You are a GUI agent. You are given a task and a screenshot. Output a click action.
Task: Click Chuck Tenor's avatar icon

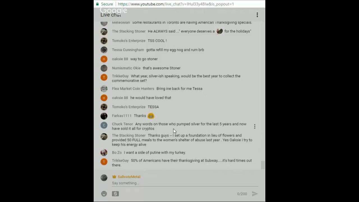pyautogui.click(x=104, y=125)
